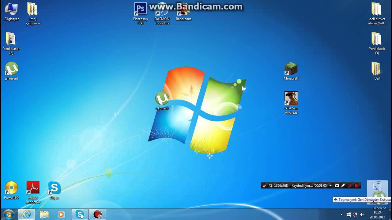Switch to Bandicam in the taskbar

click(98, 215)
